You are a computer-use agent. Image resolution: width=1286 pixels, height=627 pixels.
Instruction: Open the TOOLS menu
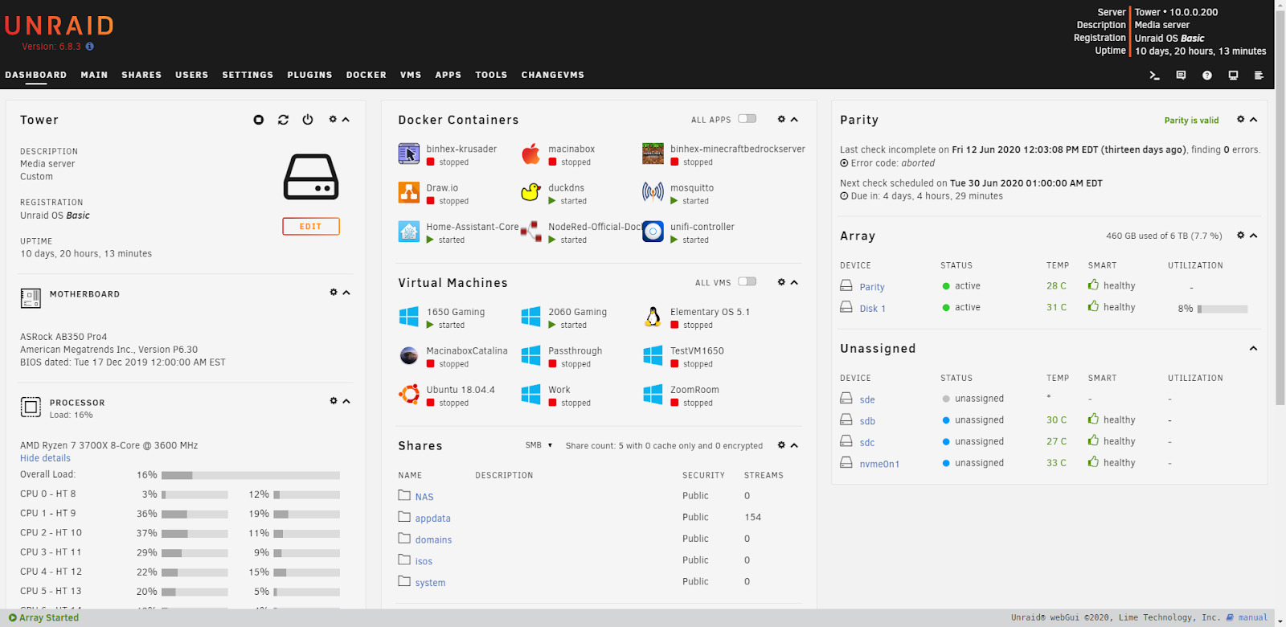tap(491, 75)
